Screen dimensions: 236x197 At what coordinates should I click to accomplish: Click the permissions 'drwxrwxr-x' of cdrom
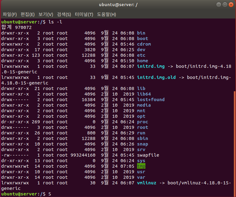point(15,44)
